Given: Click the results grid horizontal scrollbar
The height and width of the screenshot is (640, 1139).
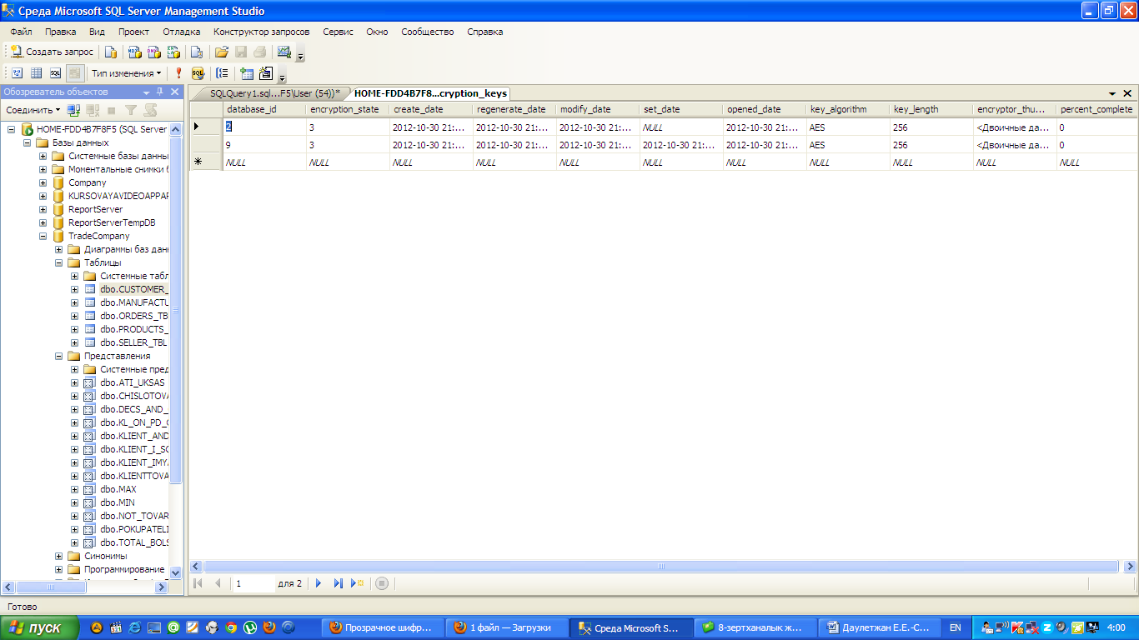Looking at the screenshot, I should point(661,566).
